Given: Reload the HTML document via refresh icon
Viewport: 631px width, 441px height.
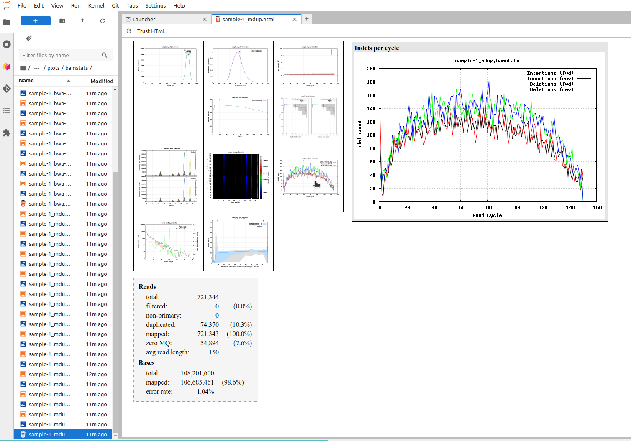Looking at the screenshot, I should 129,31.
